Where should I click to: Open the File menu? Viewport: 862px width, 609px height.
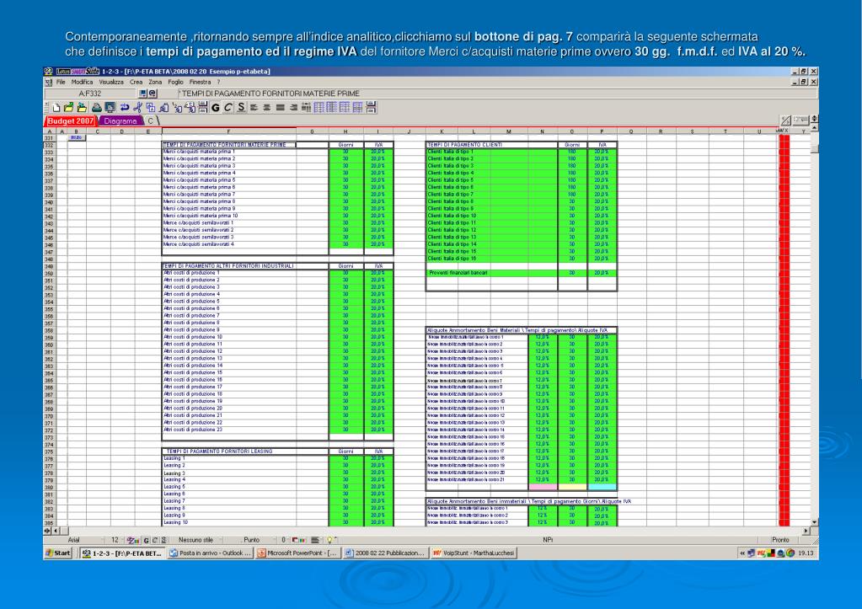pyautogui.click(x=61, y=82)
